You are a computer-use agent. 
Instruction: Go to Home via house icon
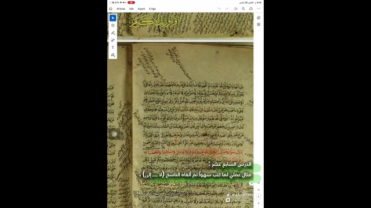(x=111, y=9)
